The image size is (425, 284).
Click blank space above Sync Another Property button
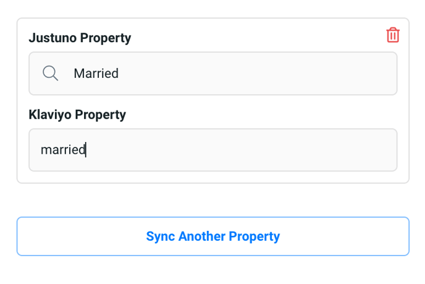[213, 200]
